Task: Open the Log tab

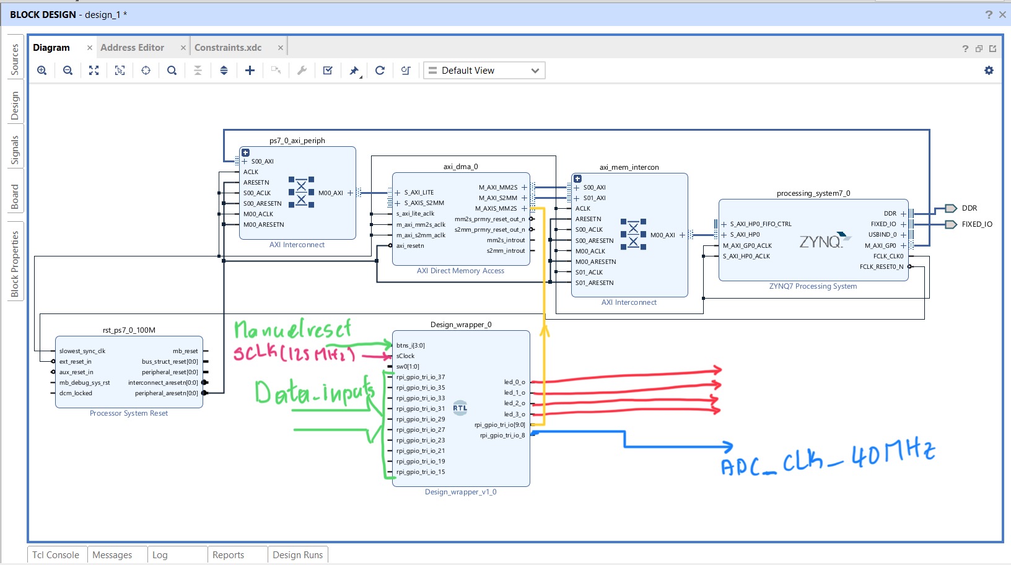Action: click(160, 555)
